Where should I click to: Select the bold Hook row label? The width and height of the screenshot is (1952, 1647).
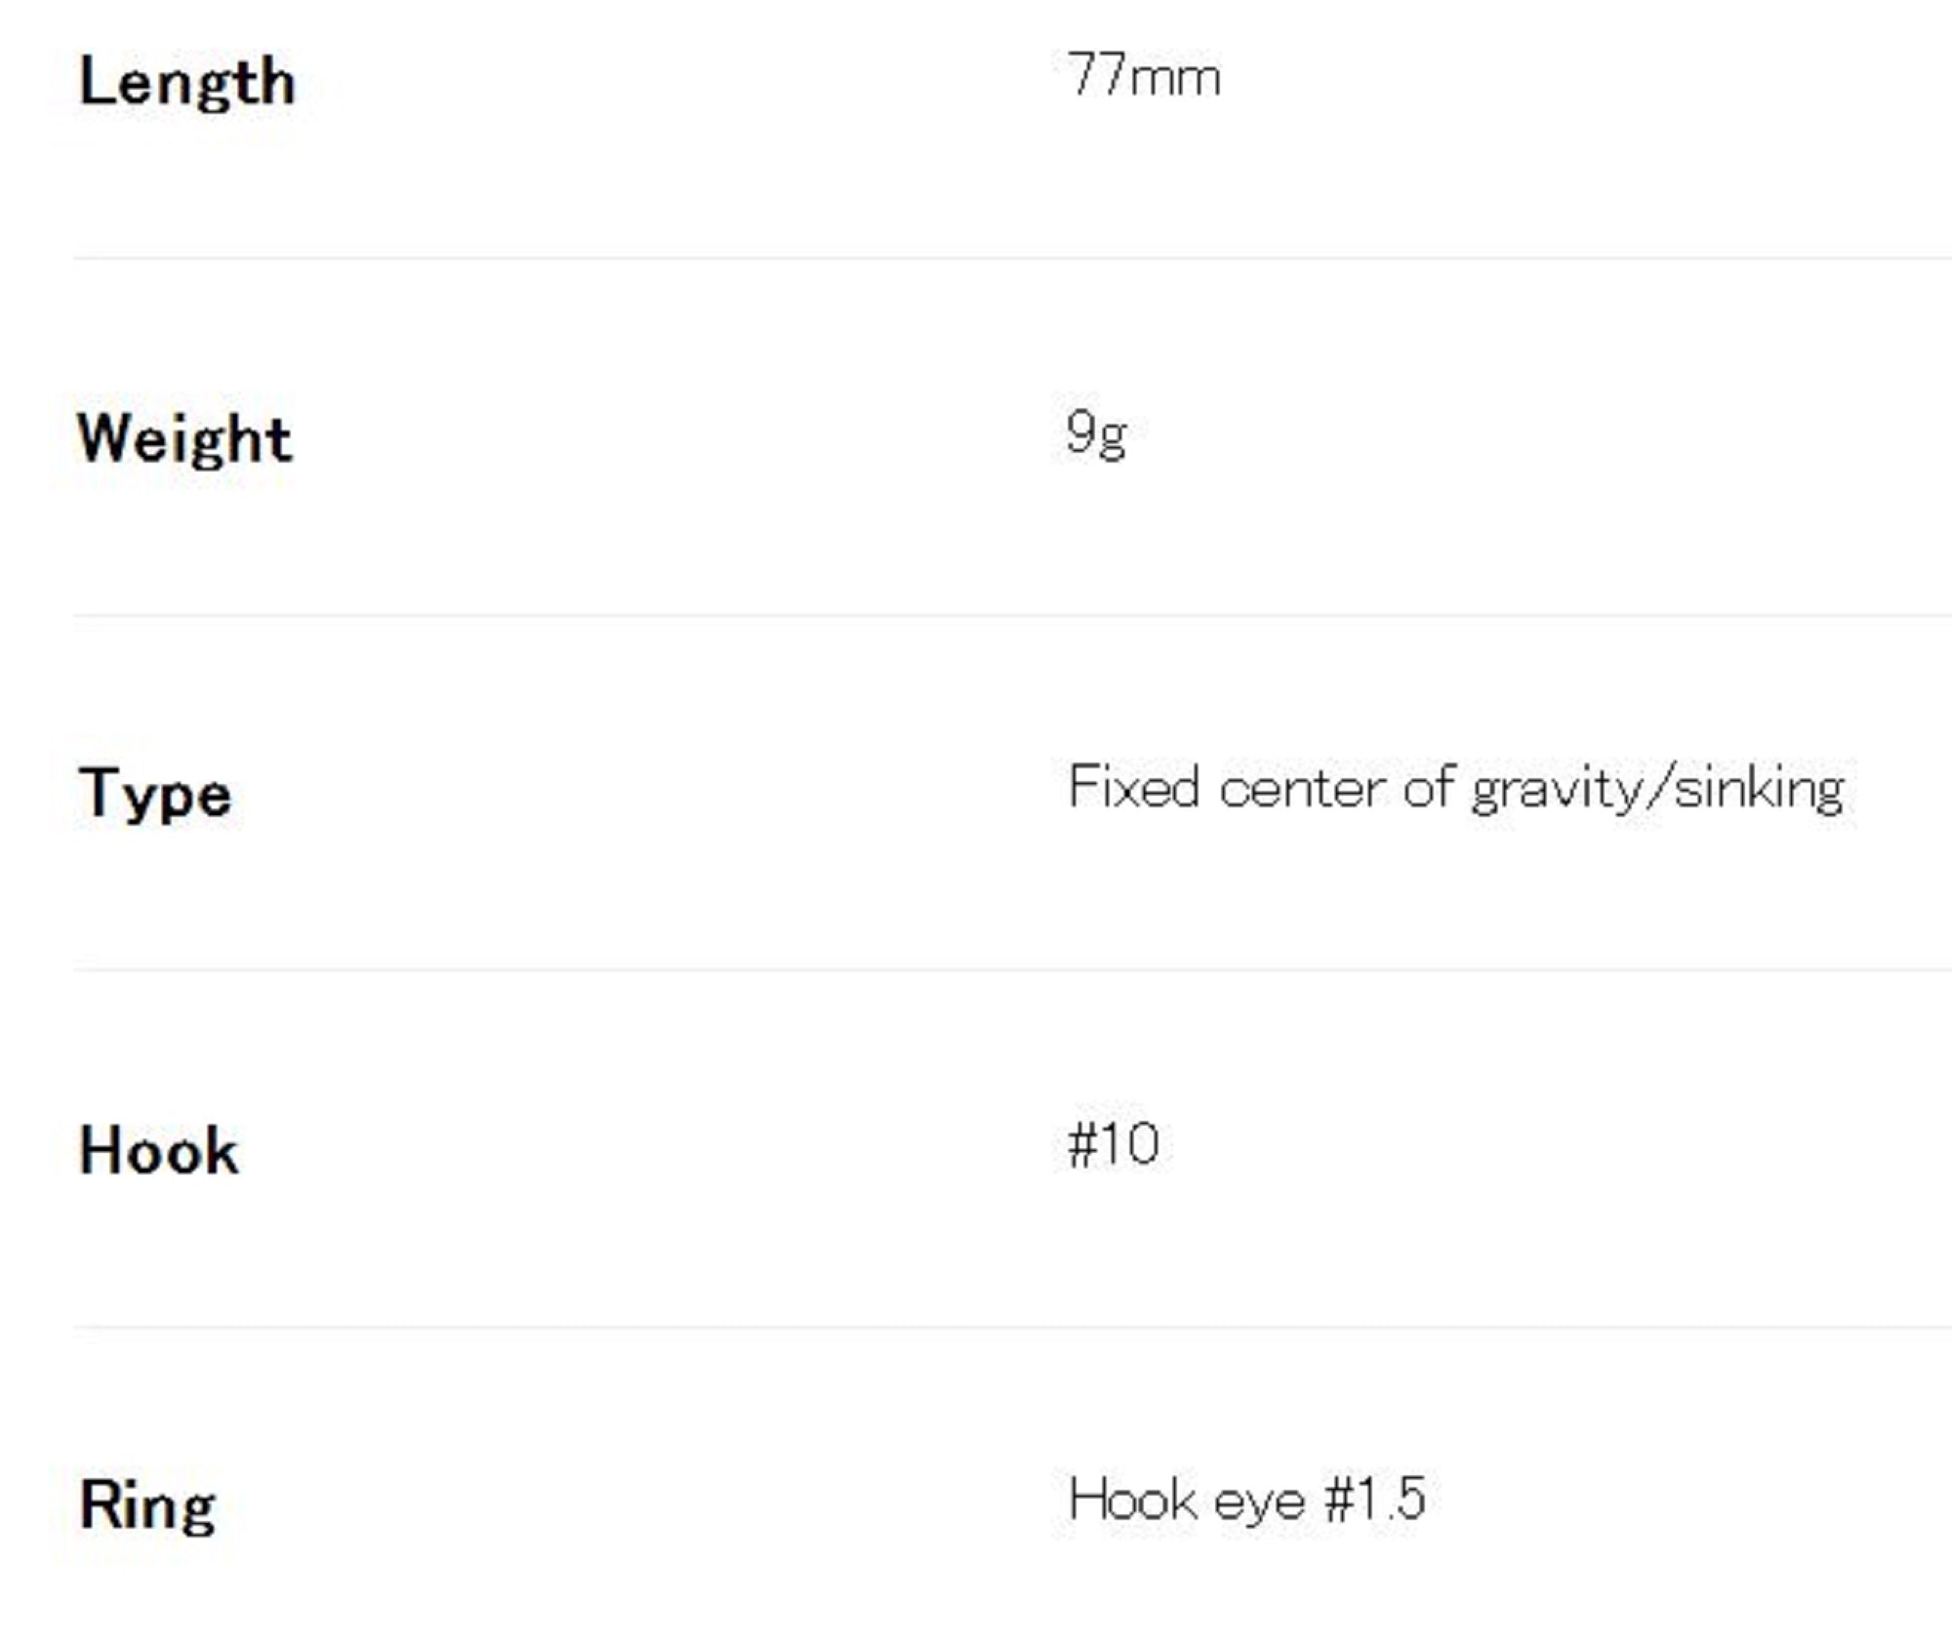pyautogui.click(x=158, y=1150)
